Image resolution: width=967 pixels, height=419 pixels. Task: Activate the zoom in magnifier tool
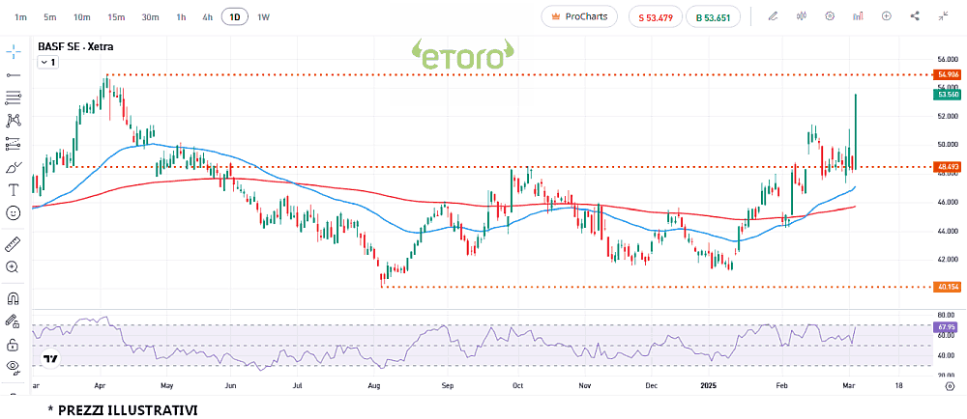[13, 266]
